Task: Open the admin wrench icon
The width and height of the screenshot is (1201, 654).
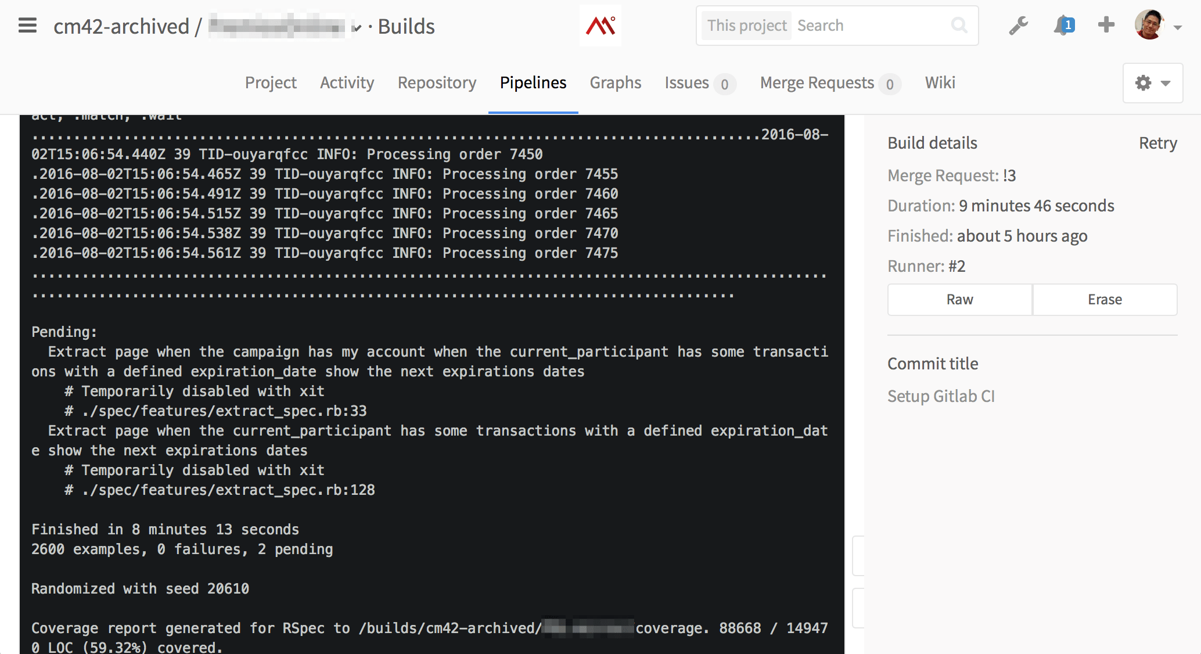Action: click(1018, 26)
